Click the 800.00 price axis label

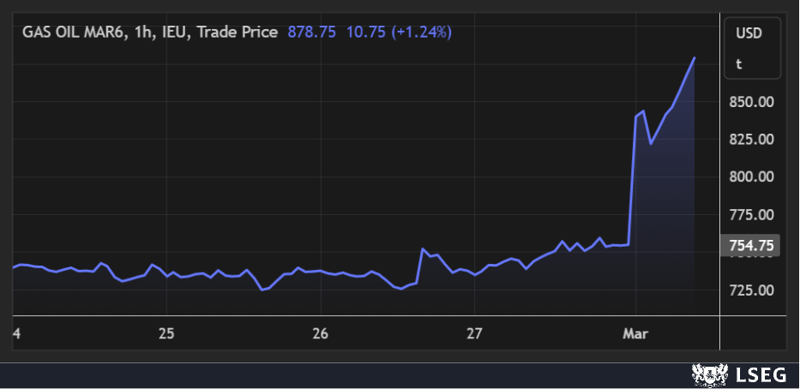tap(751, 177)
